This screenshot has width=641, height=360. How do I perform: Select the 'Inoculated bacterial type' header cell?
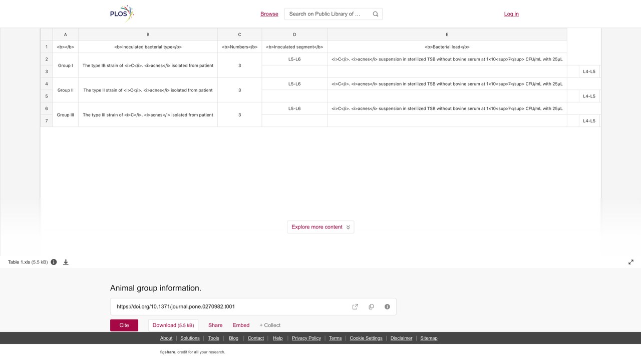pyautogui.click(x=148, y=47)
